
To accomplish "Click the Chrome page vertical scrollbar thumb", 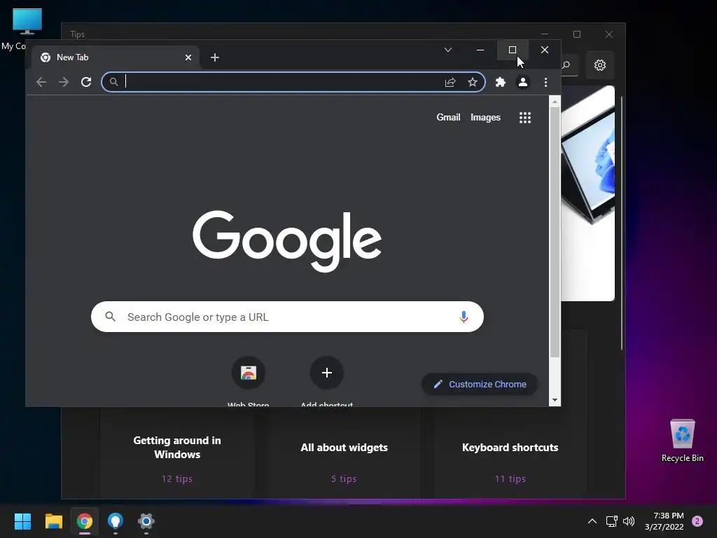I will pyautogui.click(x=555, y=233).
